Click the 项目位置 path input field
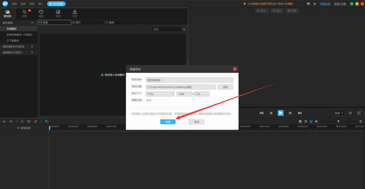The height and width of the screenshot is (189, 365). point(181,87)
